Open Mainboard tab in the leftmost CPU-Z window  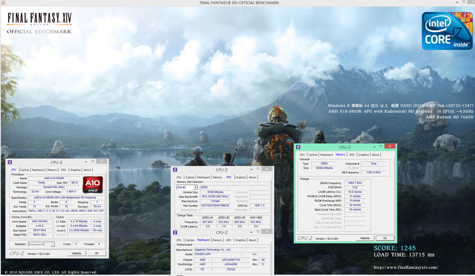[x=38, y=170]
